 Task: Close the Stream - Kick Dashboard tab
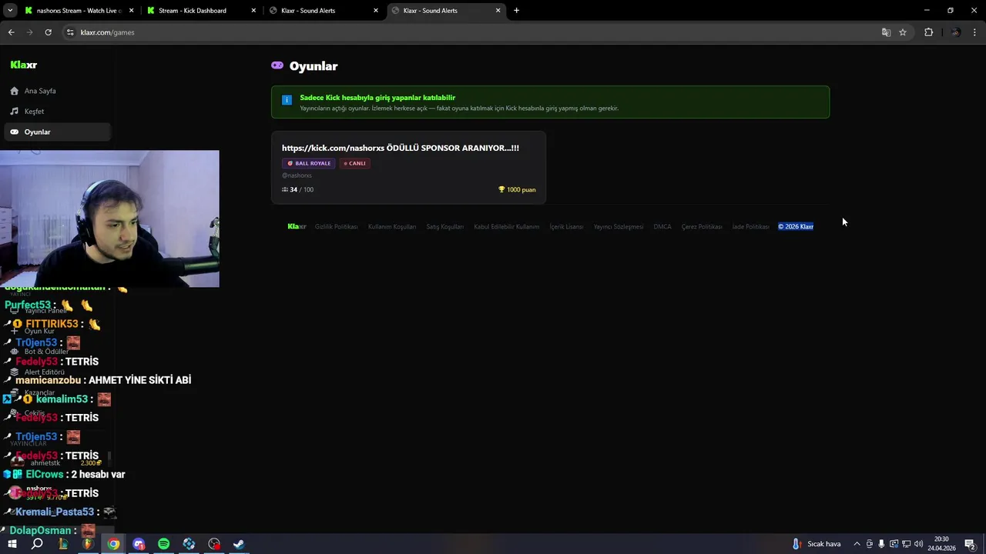253,11
